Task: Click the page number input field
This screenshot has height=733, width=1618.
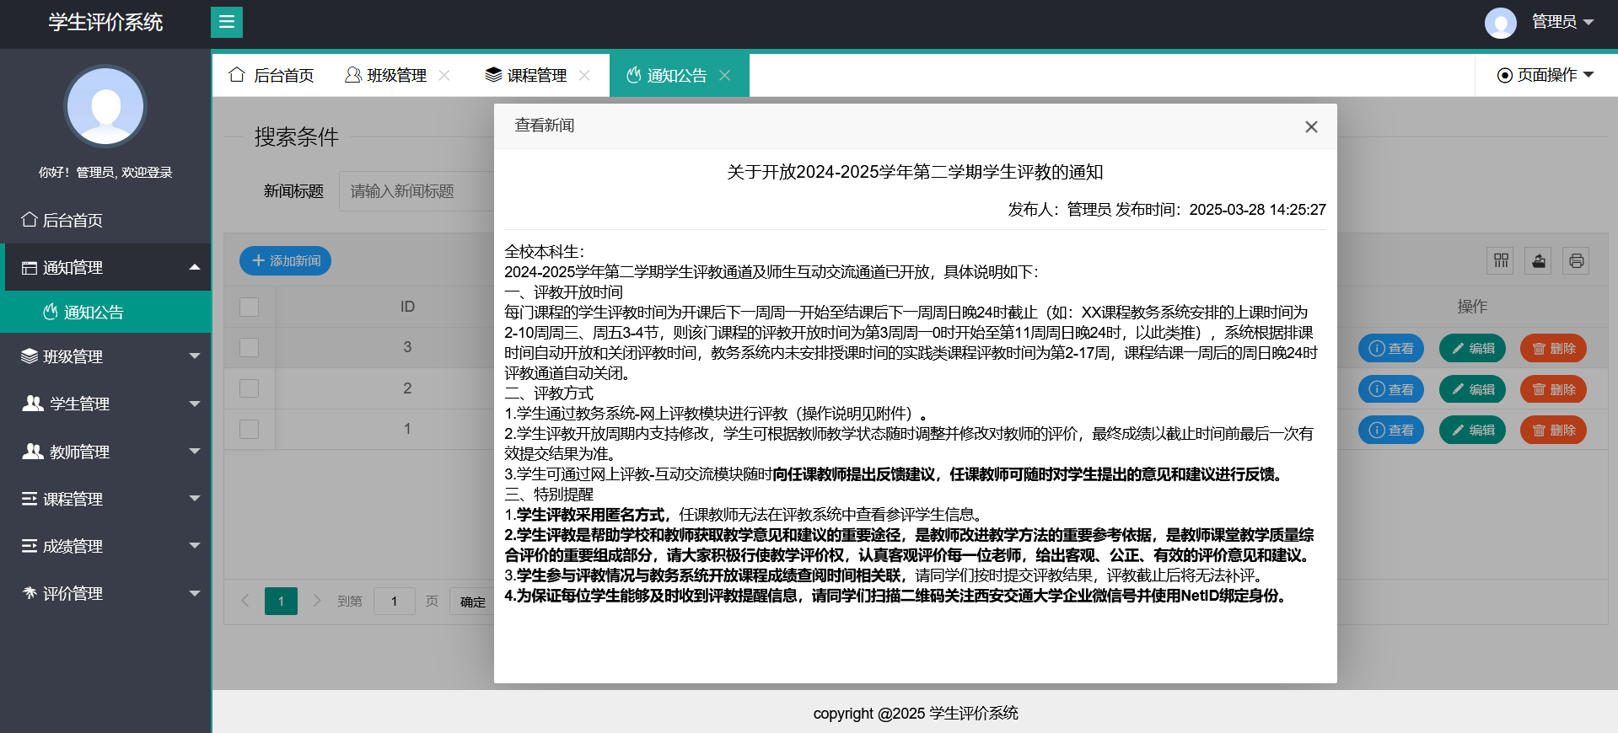Action: pyautogui.click(x=394, y=601)
